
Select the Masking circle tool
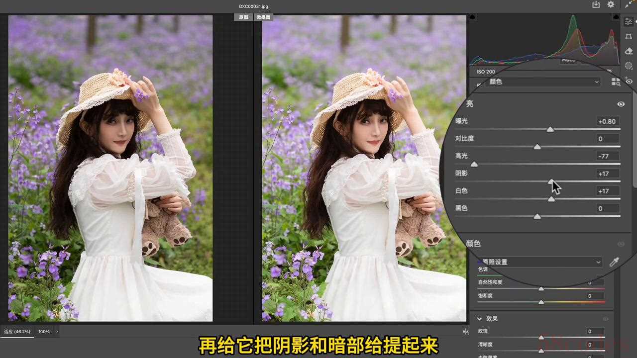(x=629, y=66)
